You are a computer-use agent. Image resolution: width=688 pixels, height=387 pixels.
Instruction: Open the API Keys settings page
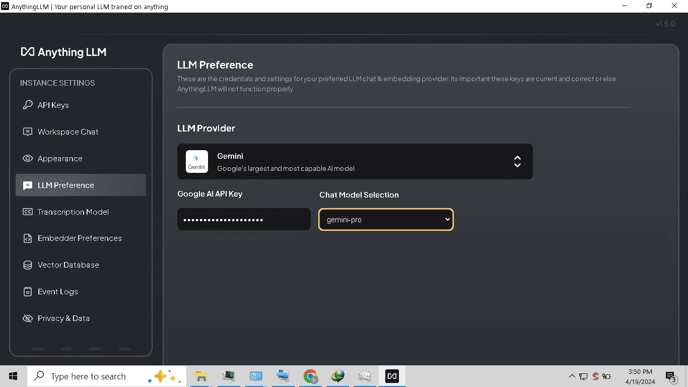click(x=81, y=105)
